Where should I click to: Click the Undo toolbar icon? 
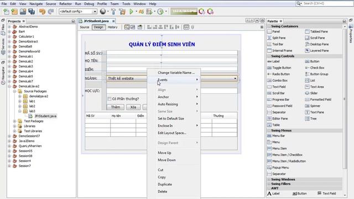coord(42,12)
